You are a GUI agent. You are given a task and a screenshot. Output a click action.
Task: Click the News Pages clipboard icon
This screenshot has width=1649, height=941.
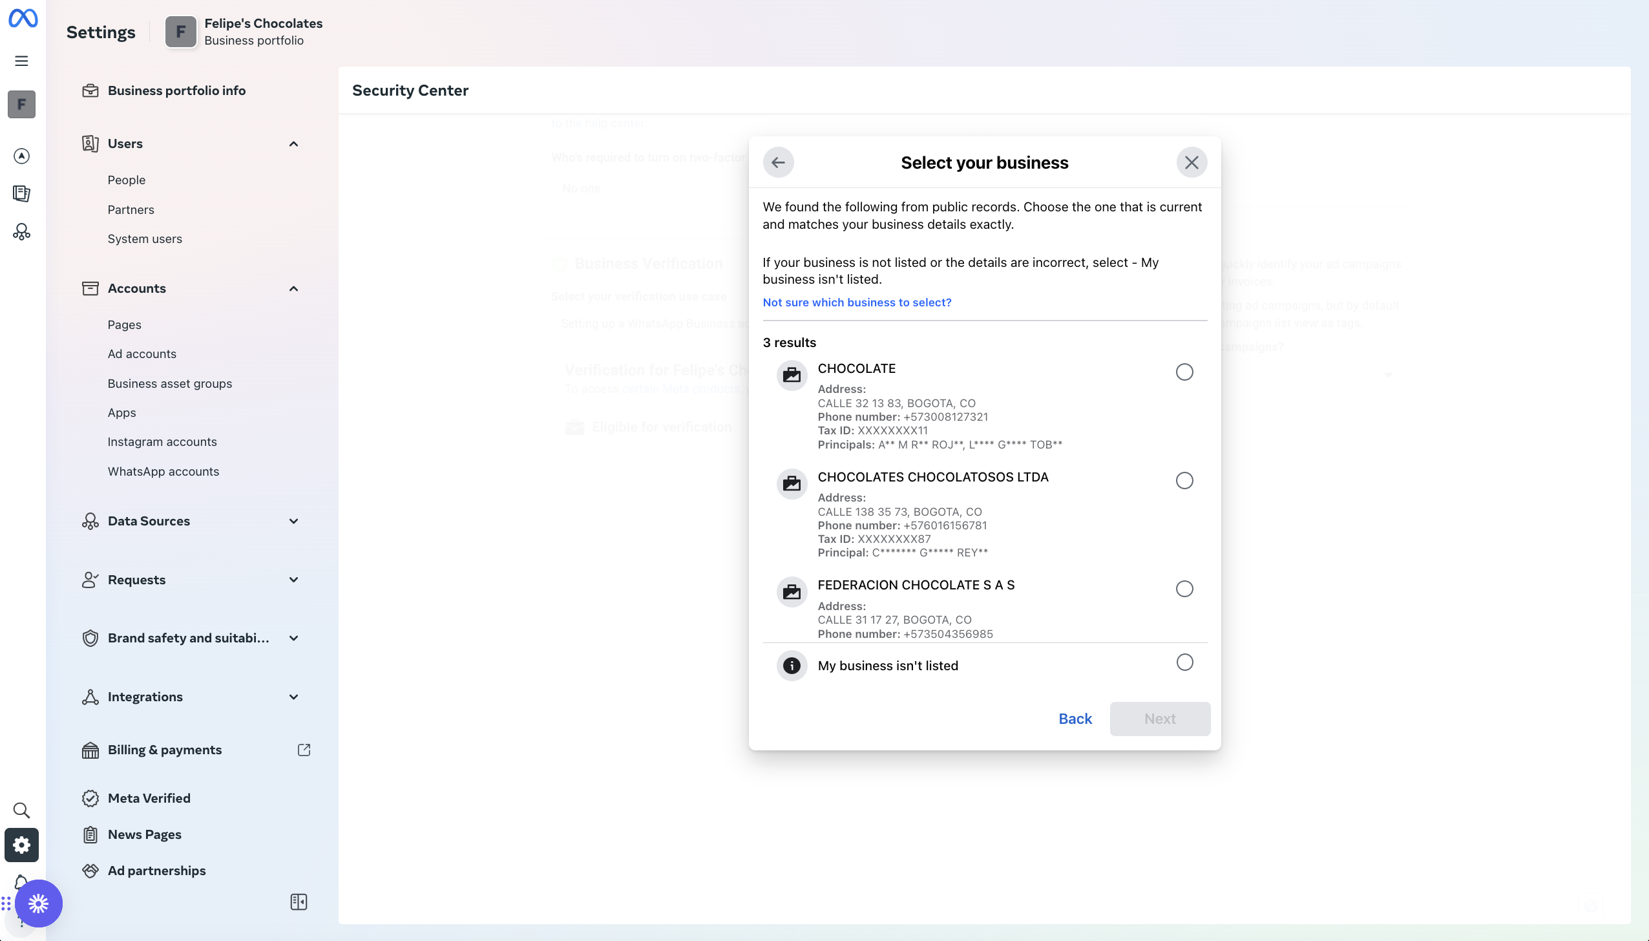point(90,834)
